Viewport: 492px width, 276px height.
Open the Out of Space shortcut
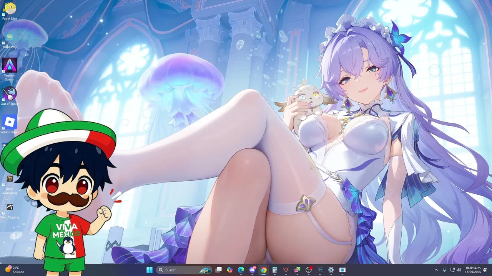tap(10, 96)
